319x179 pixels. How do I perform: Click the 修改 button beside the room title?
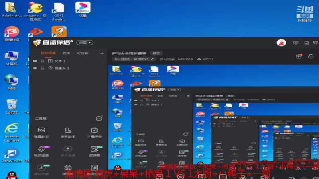(x=156, y=53)
